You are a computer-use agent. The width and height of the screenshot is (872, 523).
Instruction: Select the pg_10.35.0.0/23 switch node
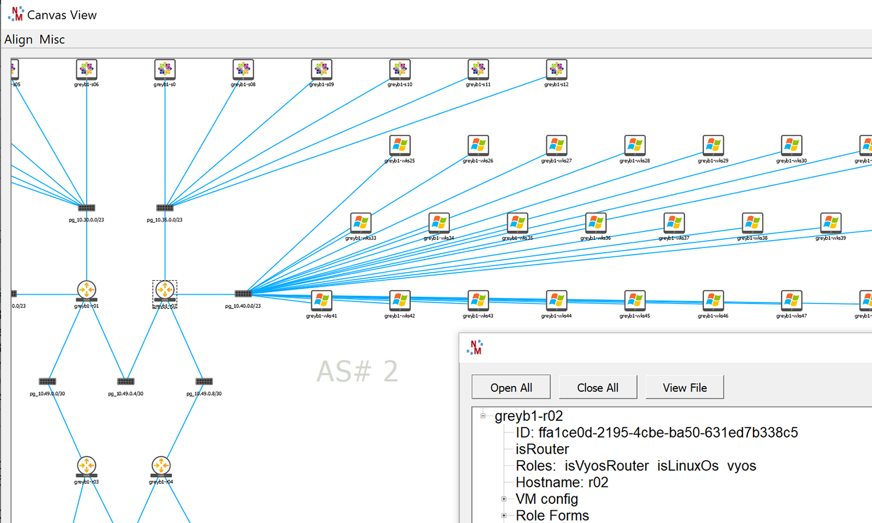click(x=165, y=208)
